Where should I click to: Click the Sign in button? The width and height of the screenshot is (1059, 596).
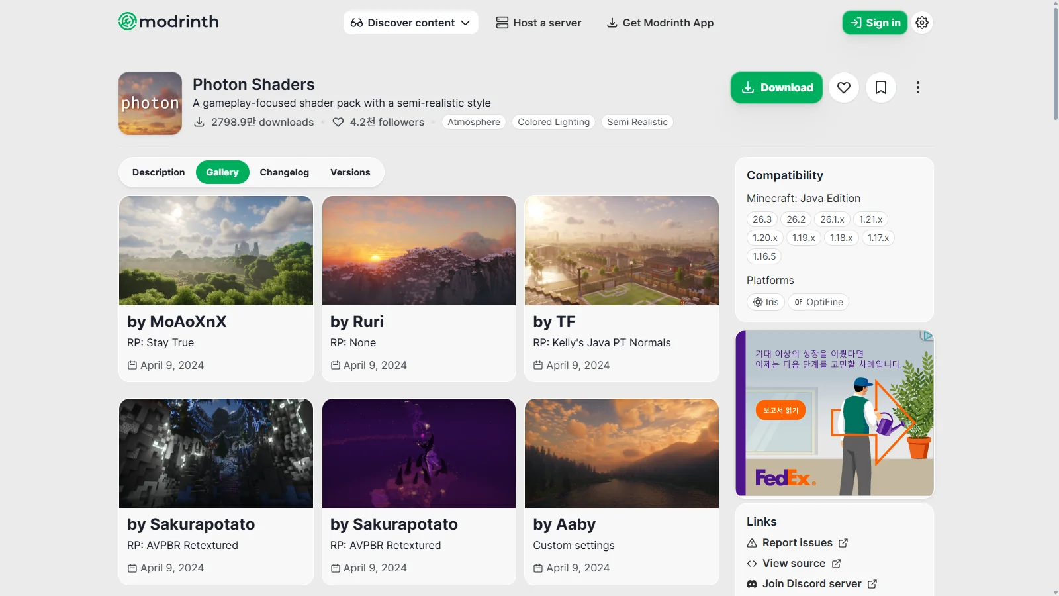click(875, 23)
